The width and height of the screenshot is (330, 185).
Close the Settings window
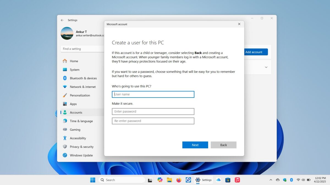click(272, 18)
